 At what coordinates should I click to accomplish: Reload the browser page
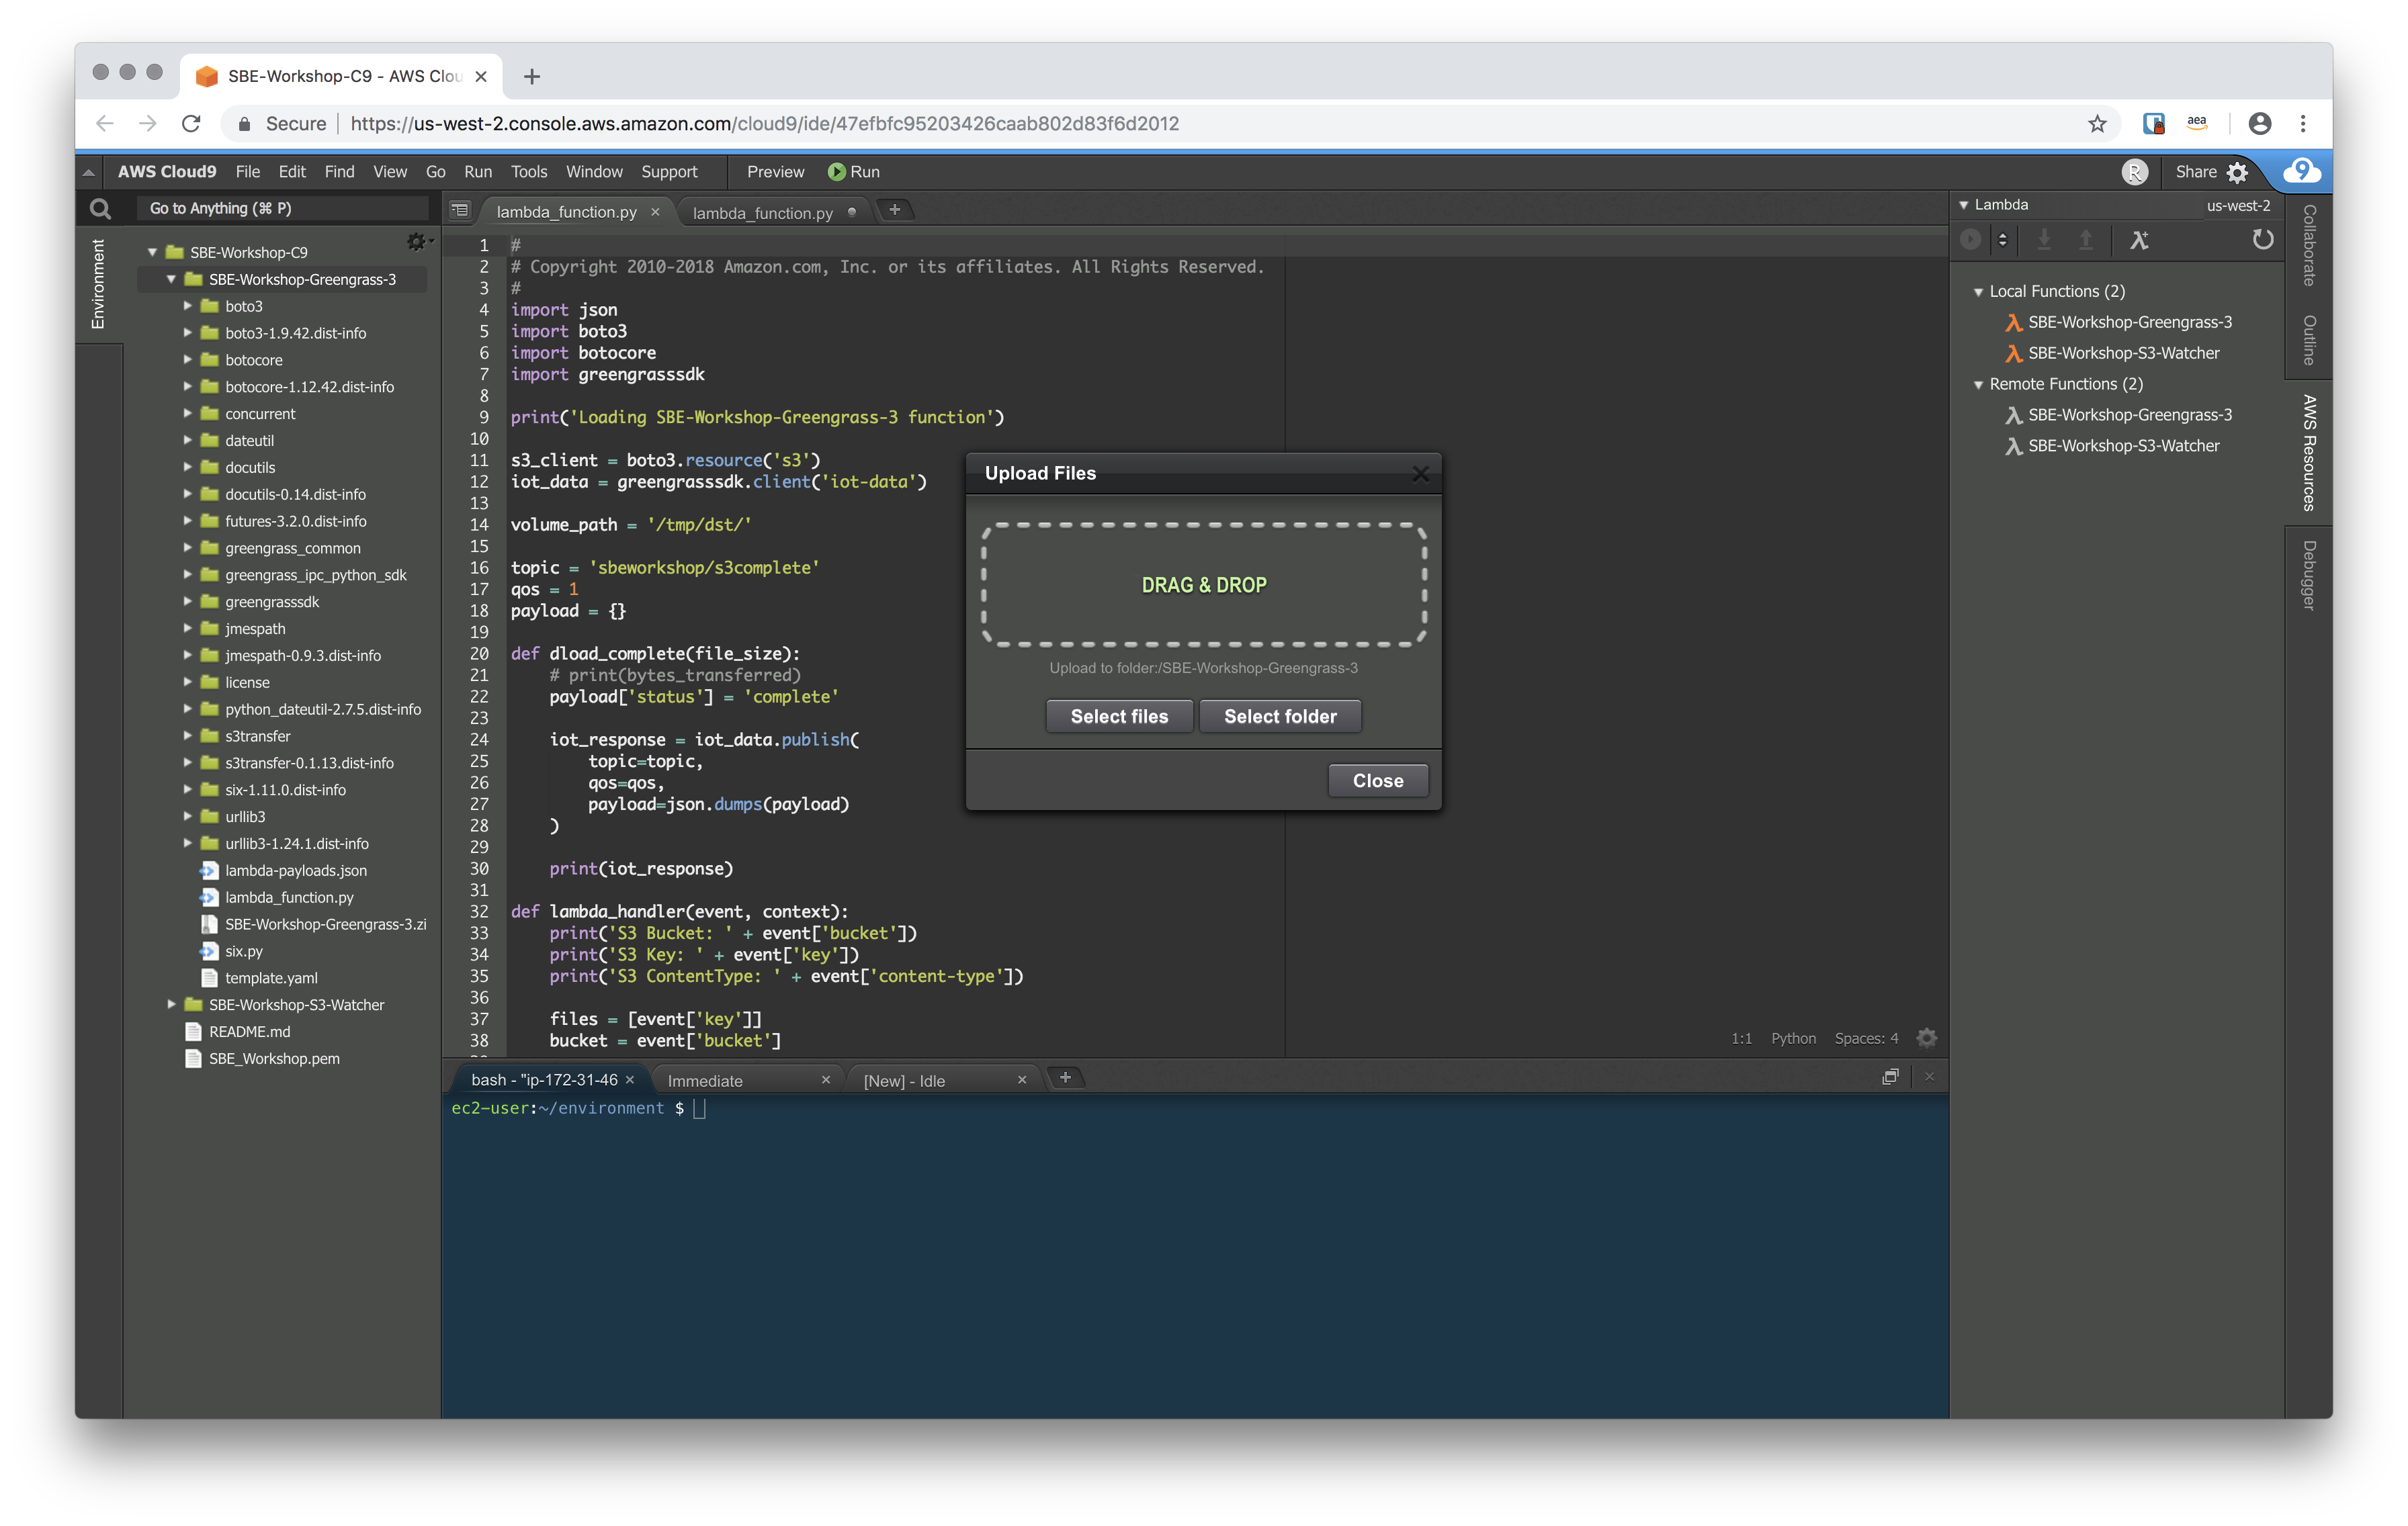191,124
